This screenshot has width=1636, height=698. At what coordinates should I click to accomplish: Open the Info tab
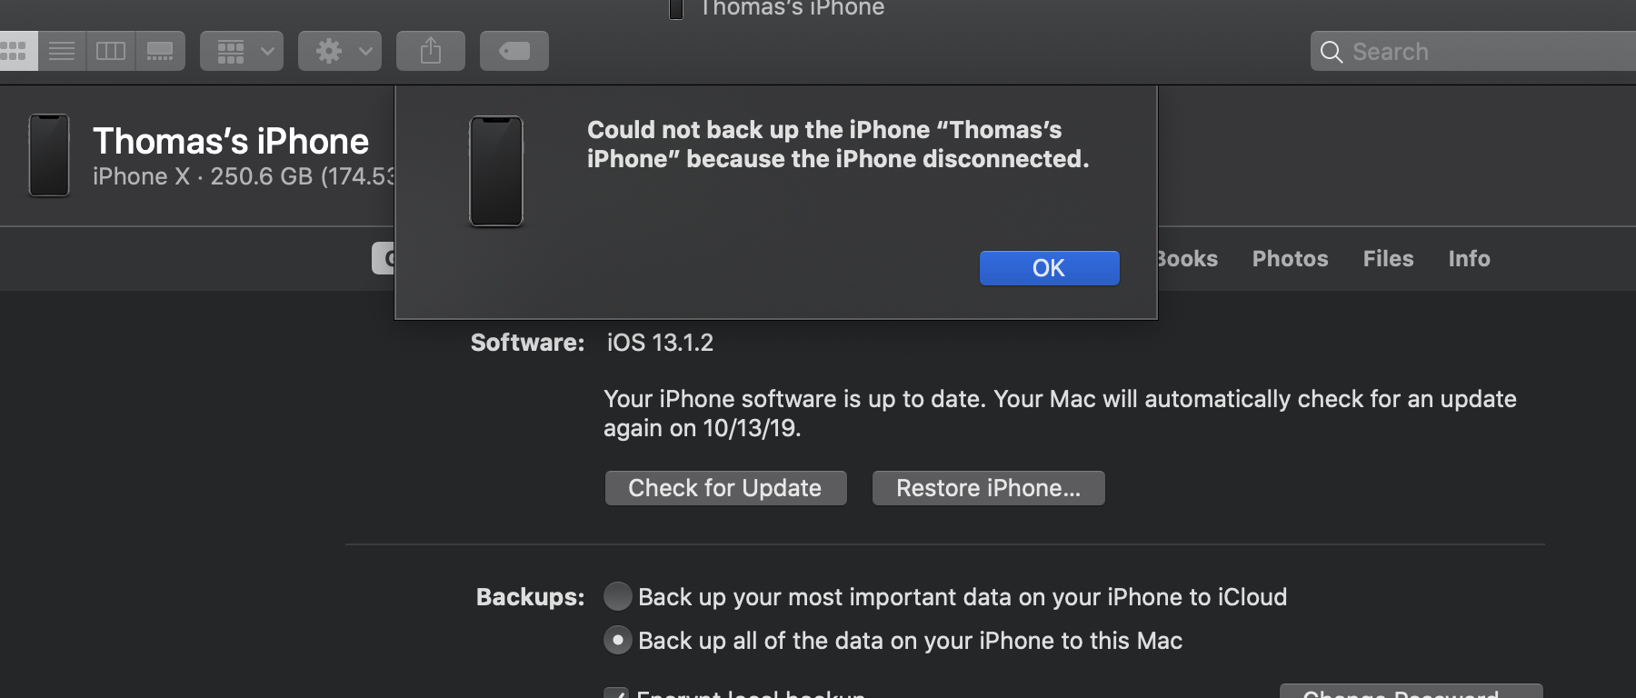(x=1469, y=259)
